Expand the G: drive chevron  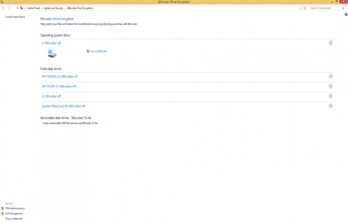330,96
